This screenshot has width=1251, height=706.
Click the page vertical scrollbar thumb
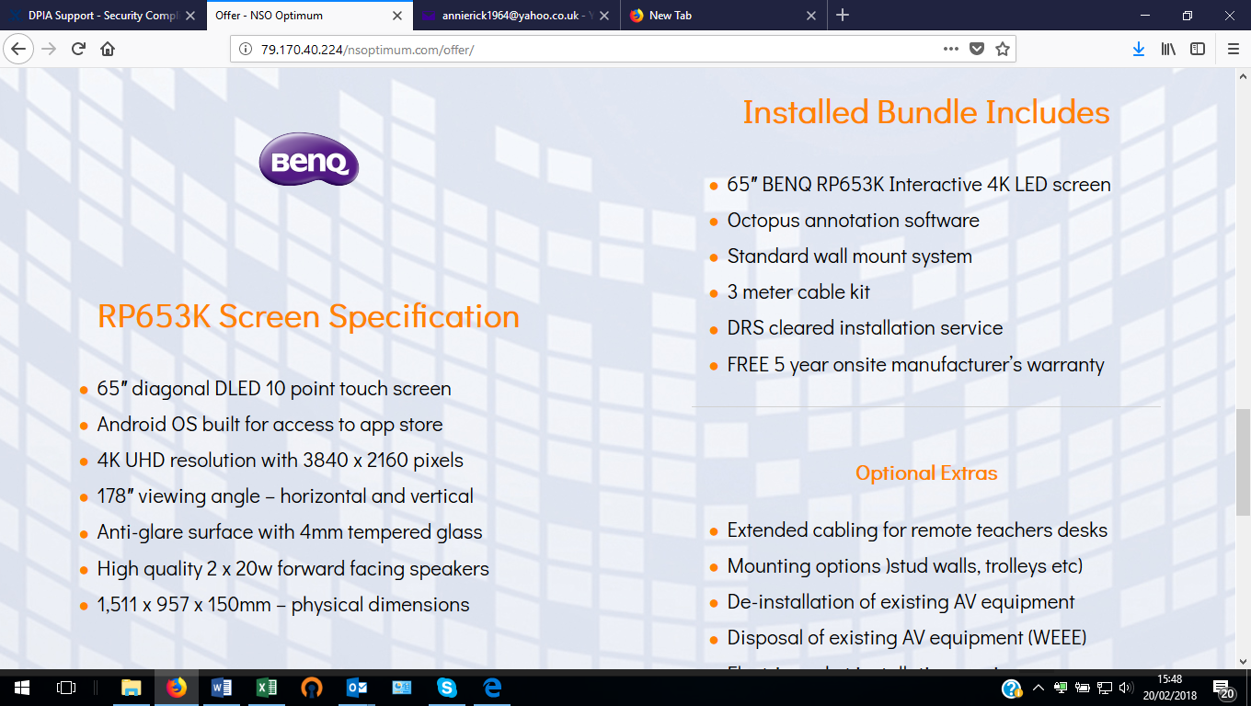(x=1243, y=461)
